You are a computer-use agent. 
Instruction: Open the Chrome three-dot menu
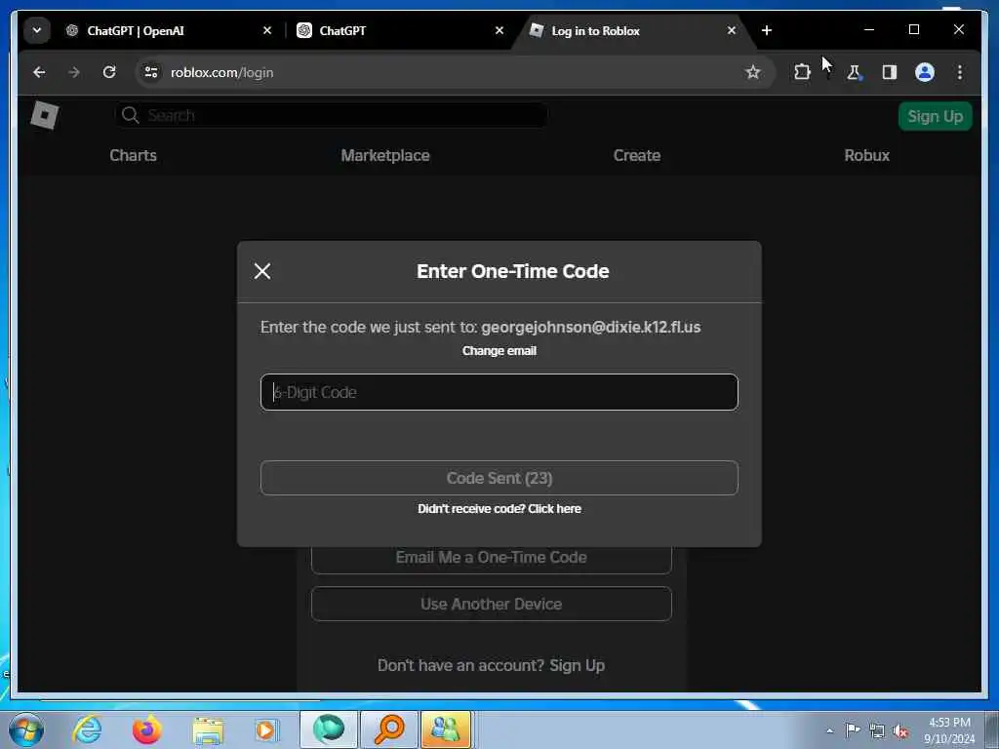[960, 72]
